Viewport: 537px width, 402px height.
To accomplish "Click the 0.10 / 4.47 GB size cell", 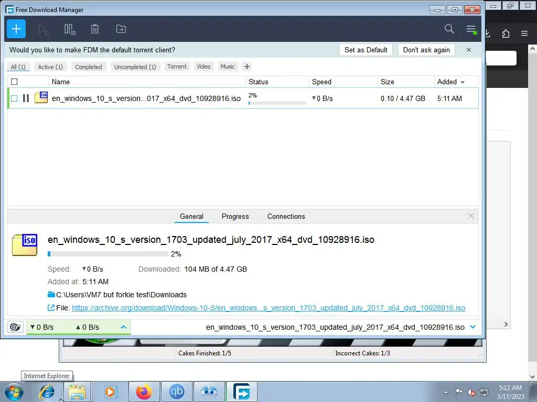I will click(x=403, y=98).
